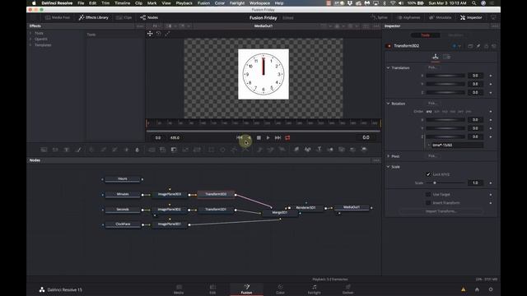This screenshot has width=527, height=296.
Task: Add the Text+ tool from the toolbar
Action: (67, 150)
